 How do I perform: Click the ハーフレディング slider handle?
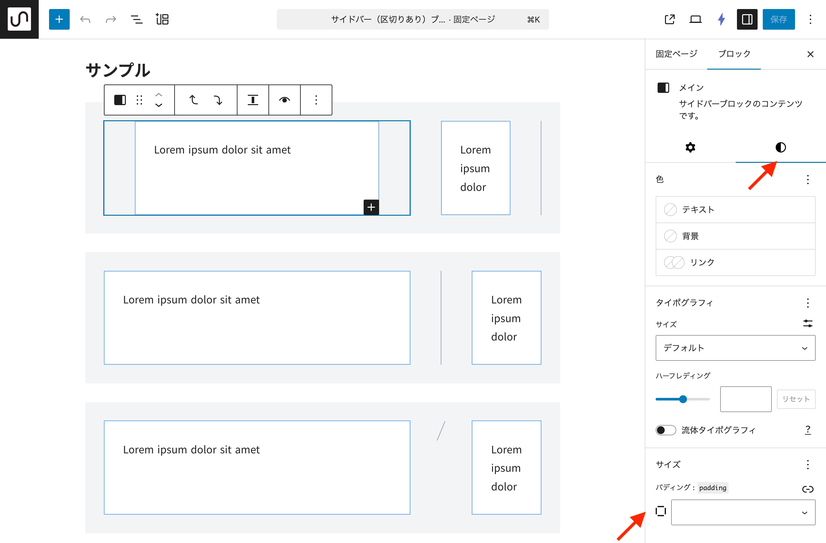click(x=683, y=399)
